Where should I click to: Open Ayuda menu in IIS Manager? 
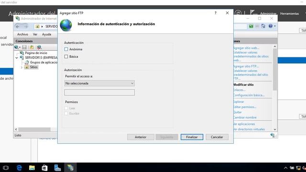[x=47, y=34]
